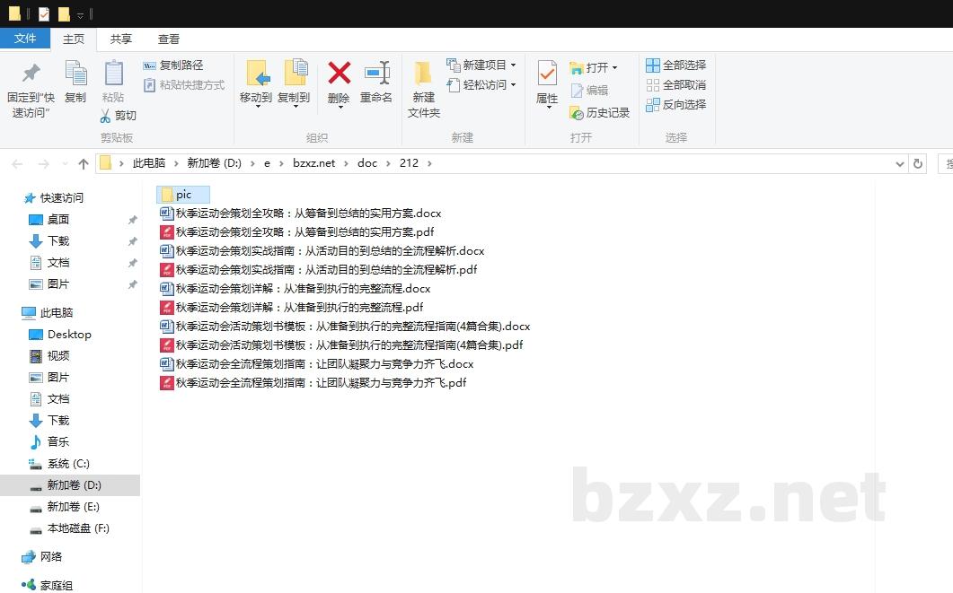Cut items using the 剪切 scissors icon

(121, 115)
